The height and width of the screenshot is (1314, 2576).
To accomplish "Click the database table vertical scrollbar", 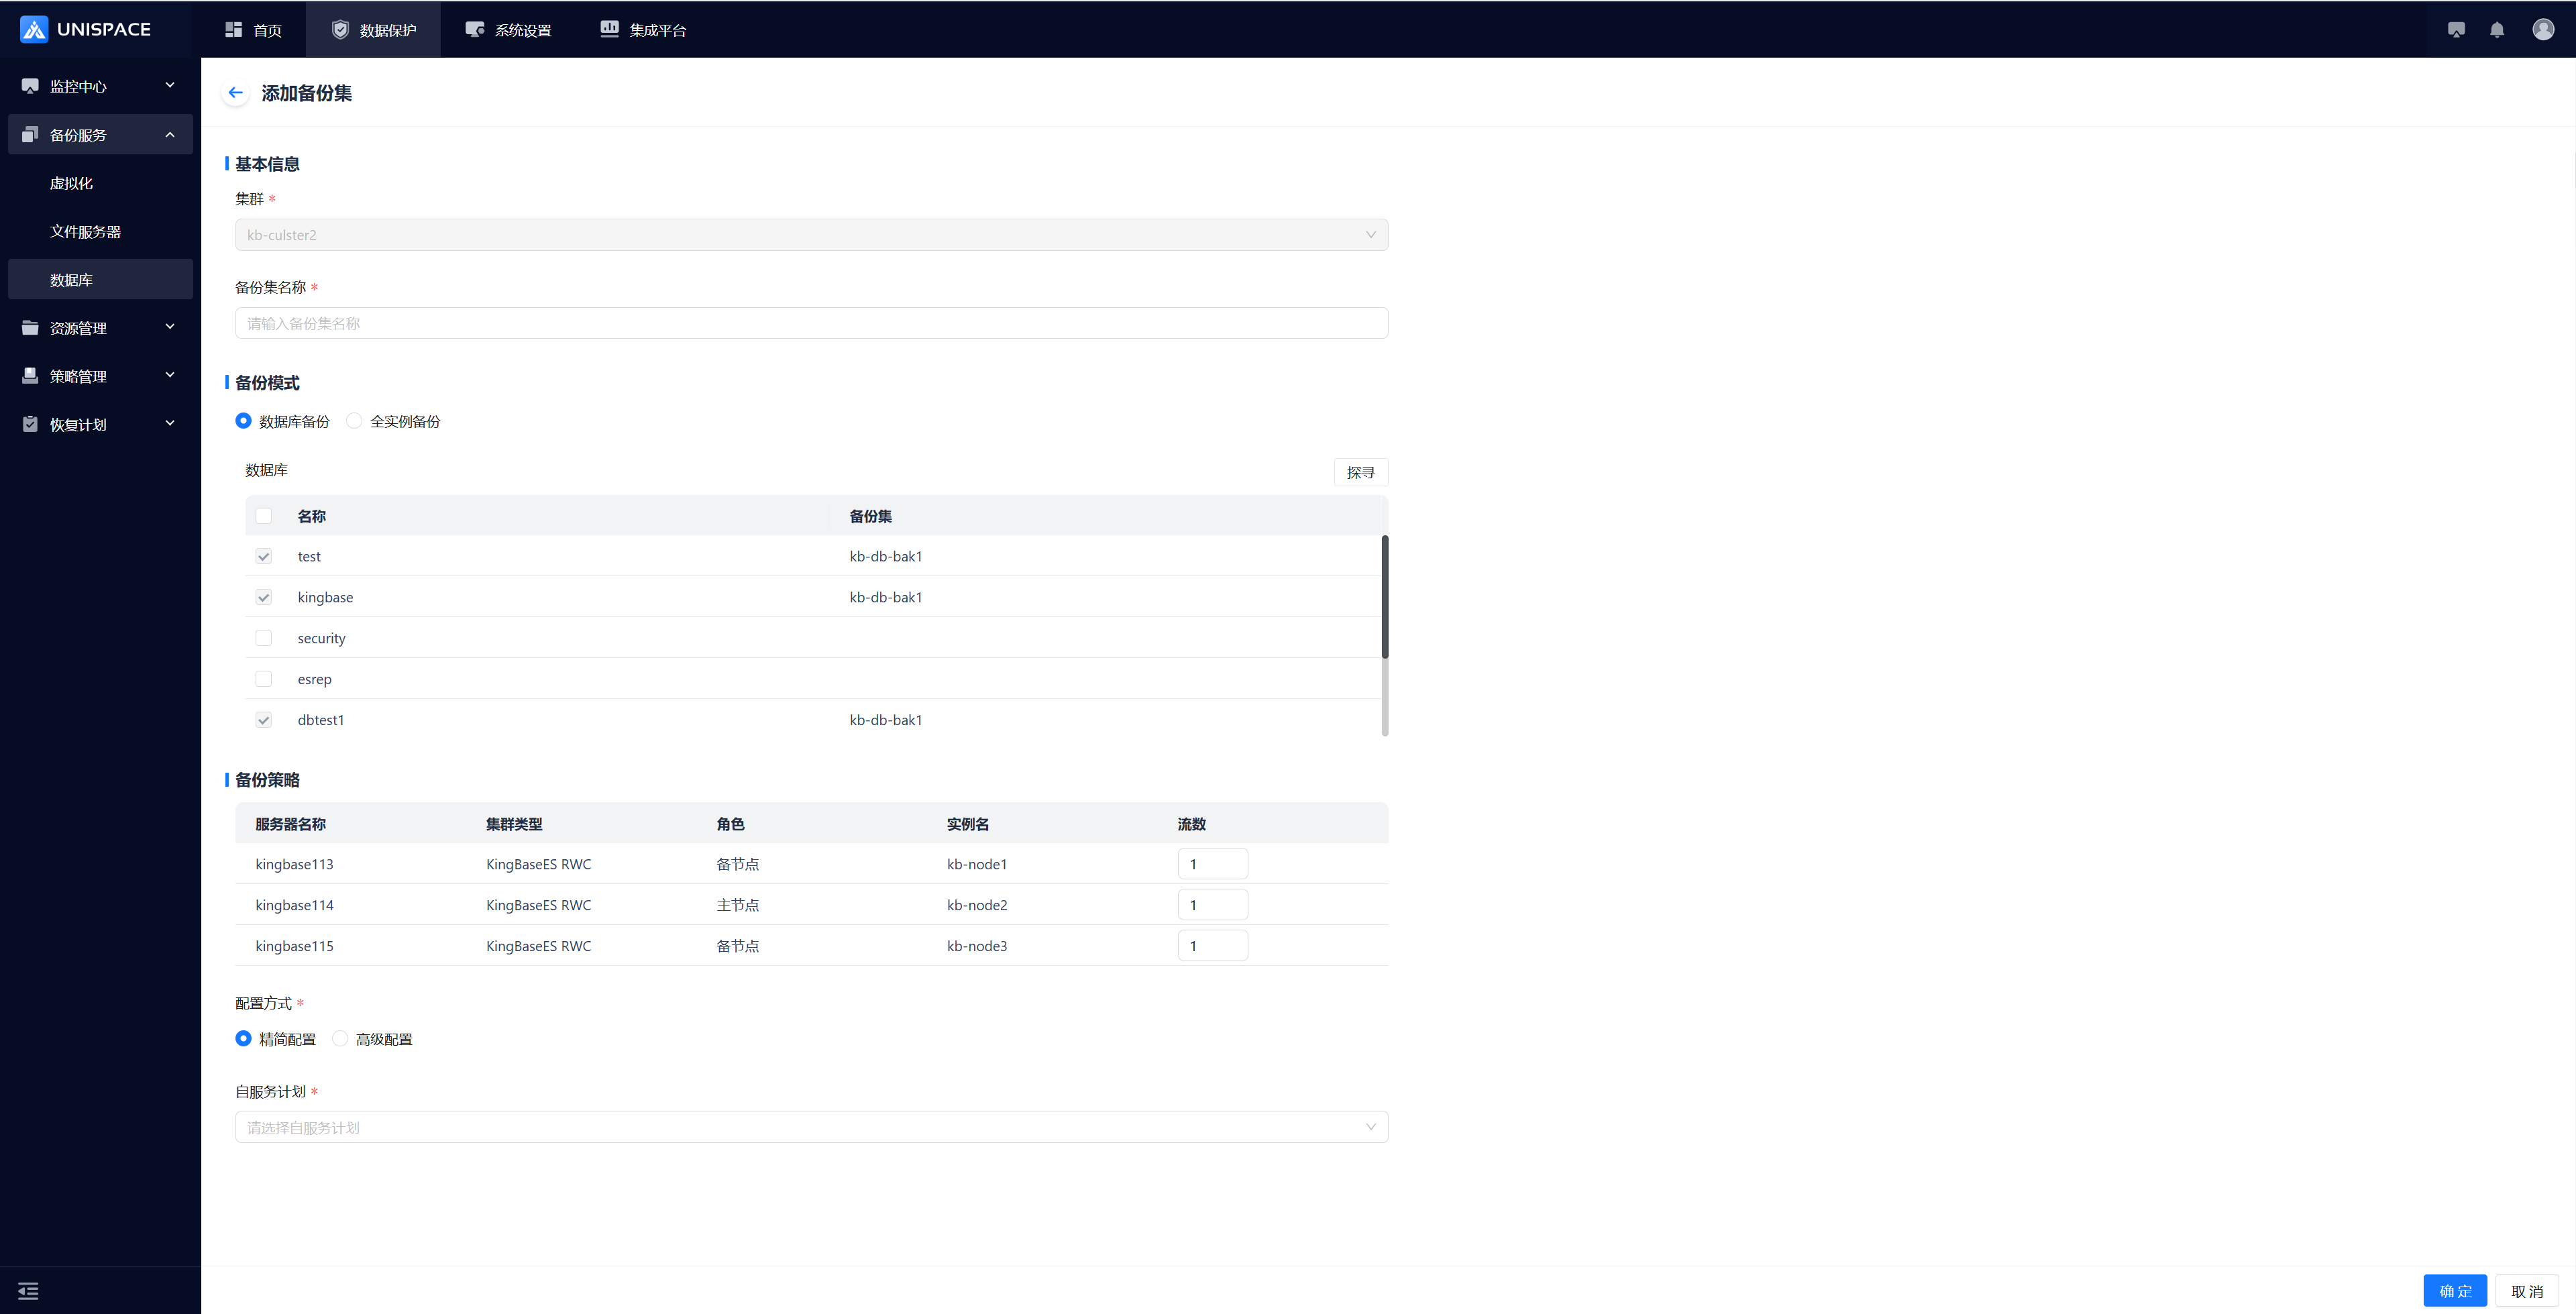I will [1384, 597].
